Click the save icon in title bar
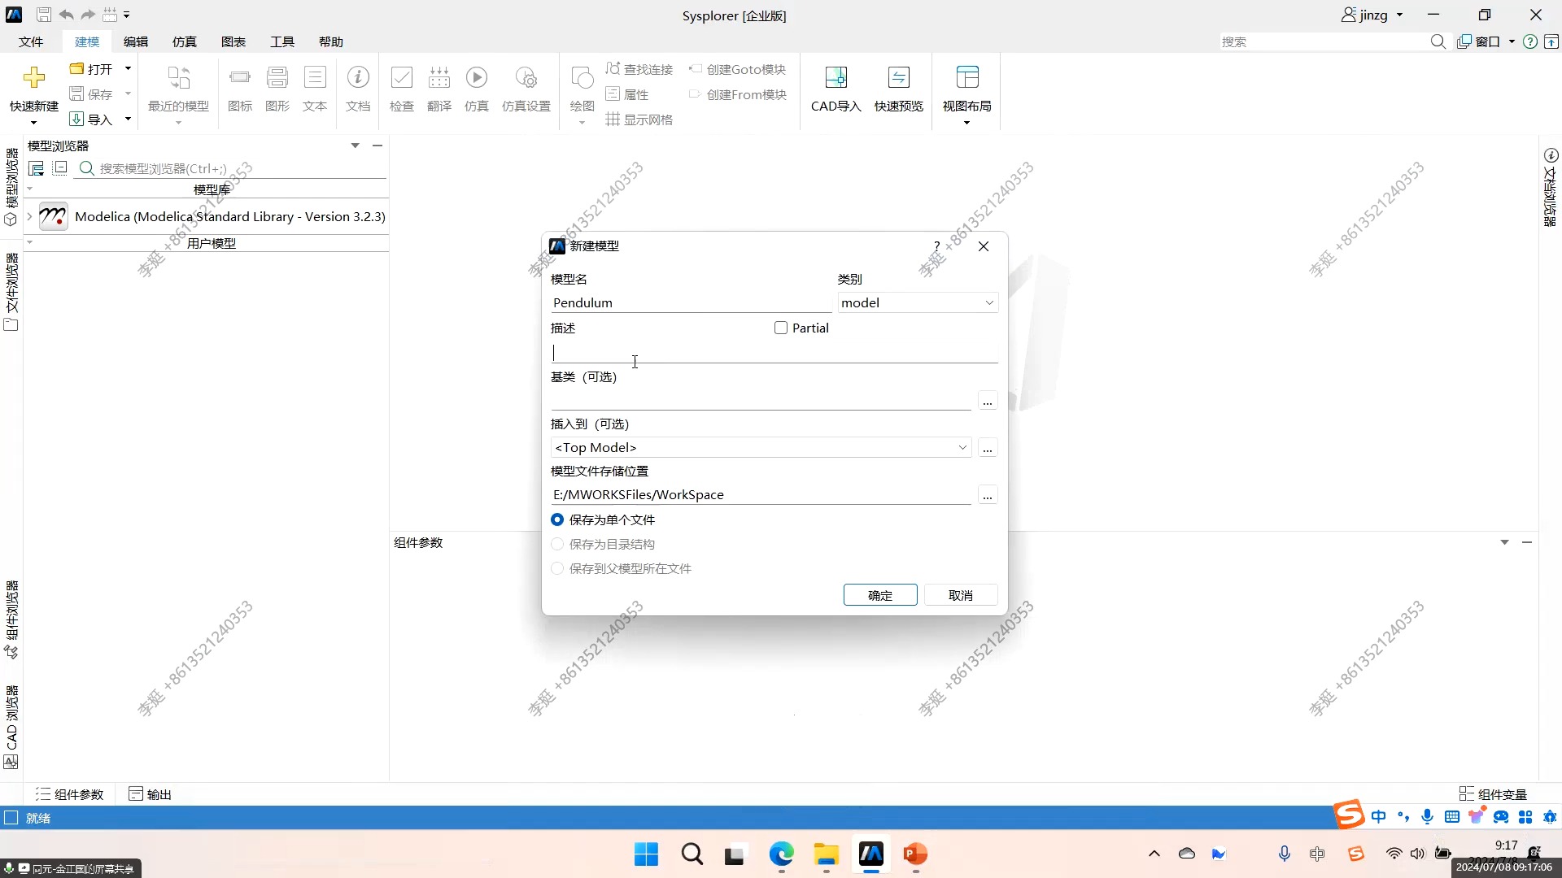Viewport: 1562px width, 878px height. click(x=44, y=15)
